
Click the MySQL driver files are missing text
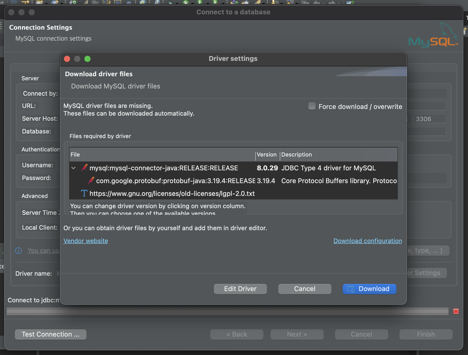point(108,106)
